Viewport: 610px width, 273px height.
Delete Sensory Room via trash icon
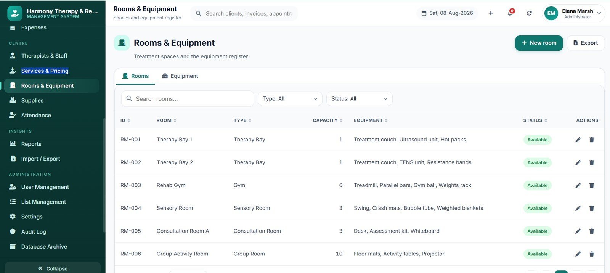click(592, 209)
